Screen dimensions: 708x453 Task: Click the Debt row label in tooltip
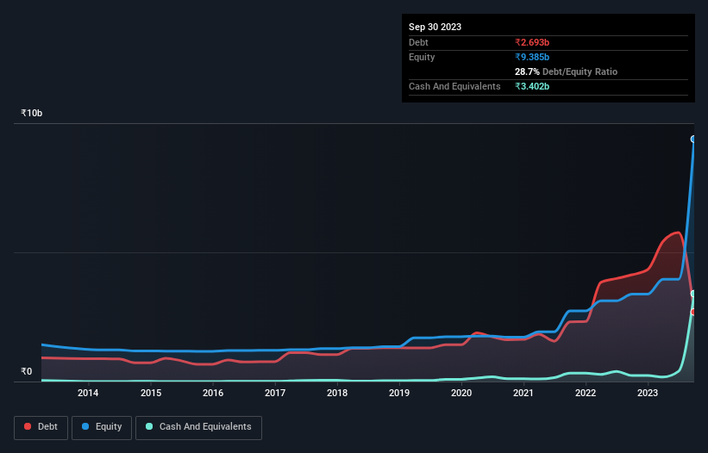pyautogui.click(x=418, y=42)
